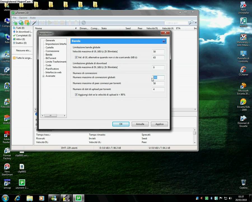The height and width of the screenshot is (202, 252).
Task: Select Connessione in settings tree
Action: pos(52,51)
